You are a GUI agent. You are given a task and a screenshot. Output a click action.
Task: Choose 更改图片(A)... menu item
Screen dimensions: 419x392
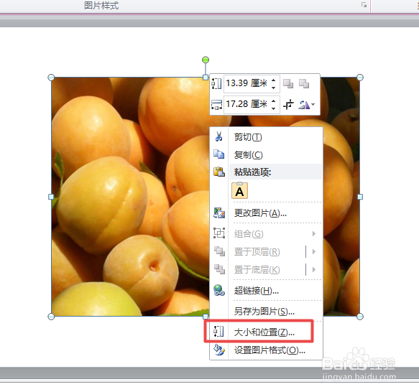click(x=266, y=213)
